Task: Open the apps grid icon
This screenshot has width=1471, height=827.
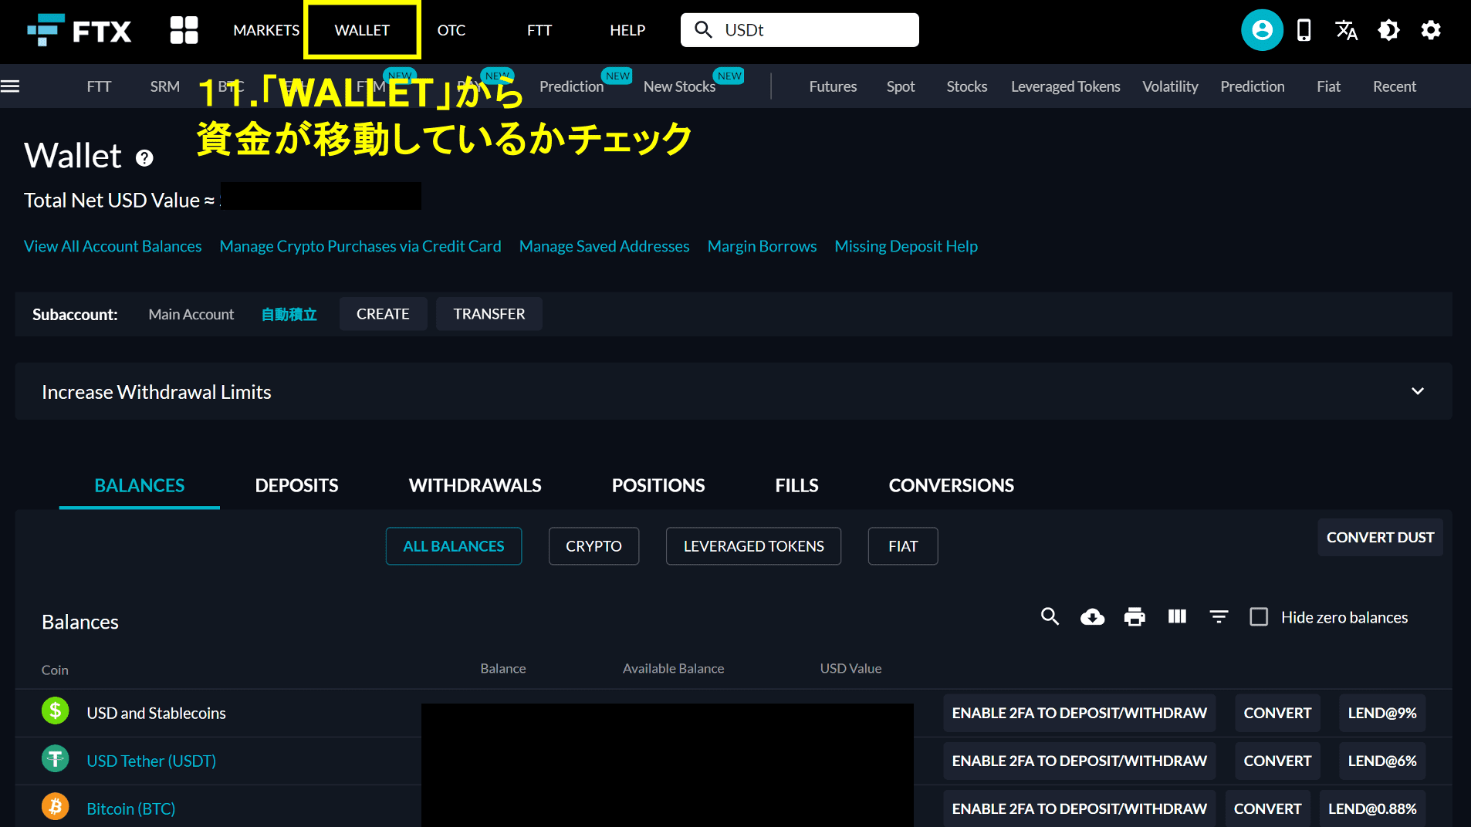Action: pyautogui.click(x=184, y=30)
